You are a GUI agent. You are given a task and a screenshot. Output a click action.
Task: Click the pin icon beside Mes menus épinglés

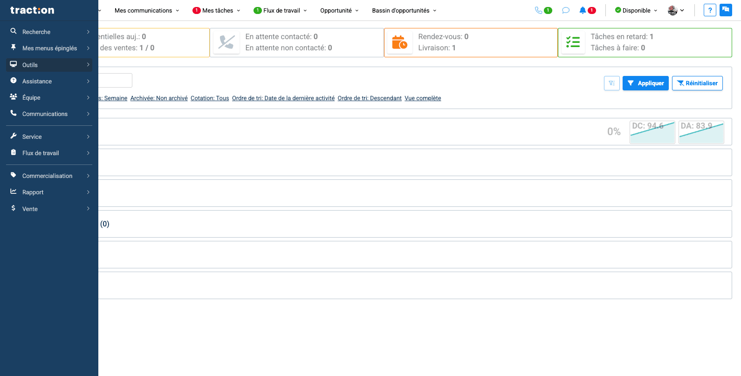tap(14, 48)
